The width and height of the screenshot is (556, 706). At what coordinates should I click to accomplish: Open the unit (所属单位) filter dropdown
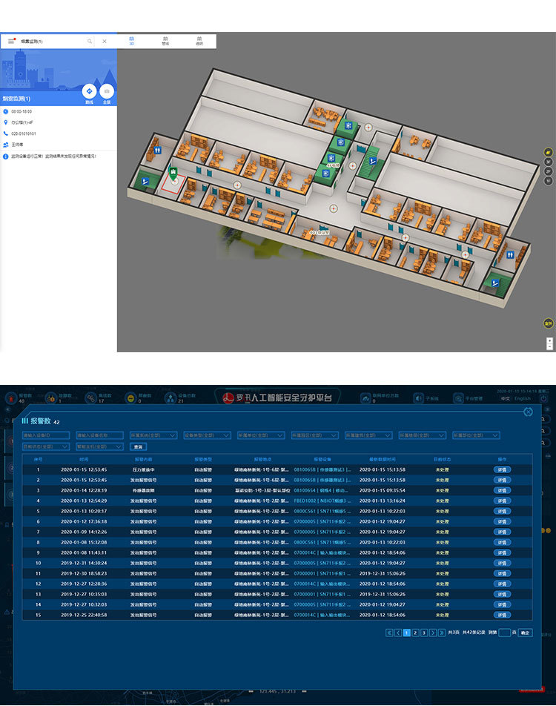261,435
